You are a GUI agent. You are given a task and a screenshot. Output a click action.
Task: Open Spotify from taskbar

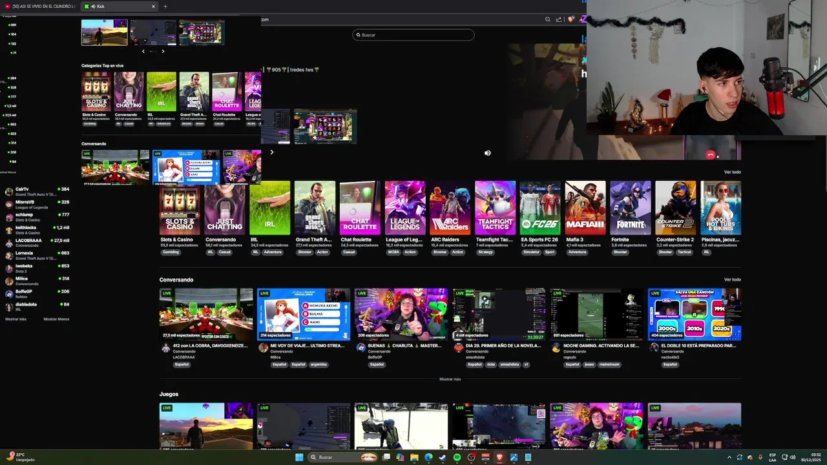[457, 457]
